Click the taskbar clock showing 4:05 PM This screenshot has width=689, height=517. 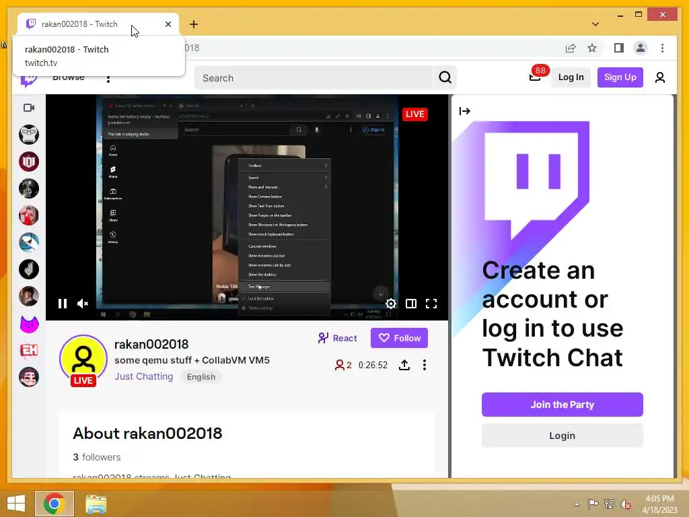click(x=659, y=504)
